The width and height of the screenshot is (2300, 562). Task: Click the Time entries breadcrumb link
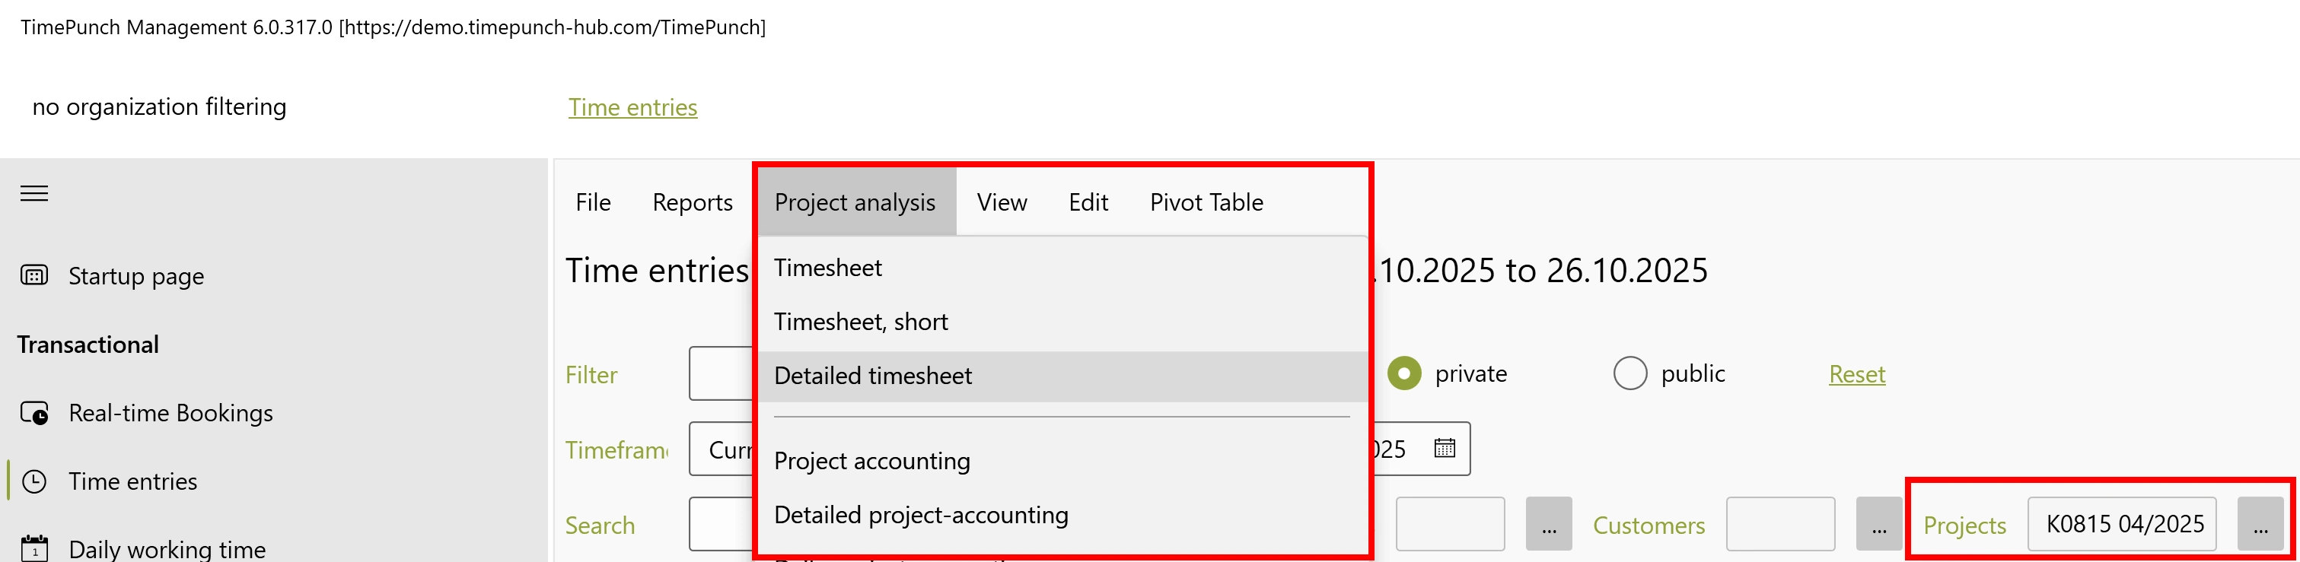coord(632,107)
